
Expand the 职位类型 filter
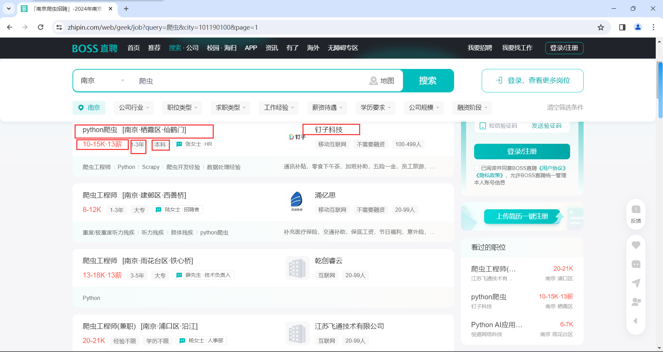coord(182,108)
